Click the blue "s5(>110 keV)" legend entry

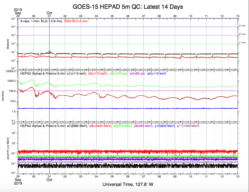coord(157,74)
